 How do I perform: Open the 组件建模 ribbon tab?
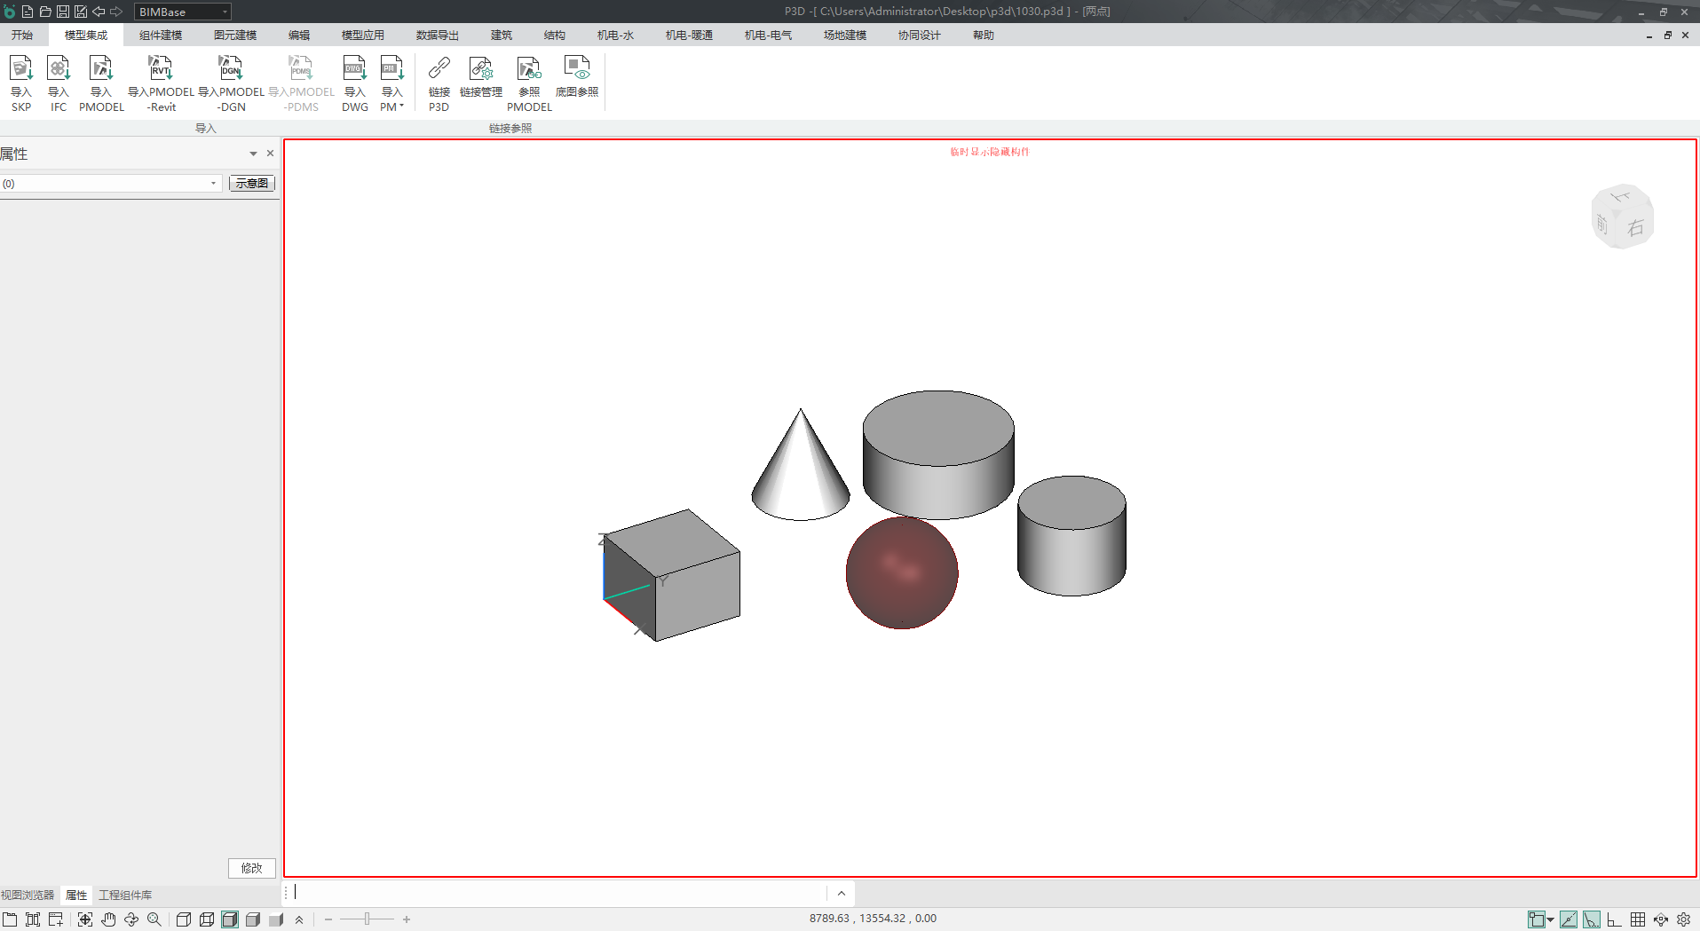[x=161, y=36]
